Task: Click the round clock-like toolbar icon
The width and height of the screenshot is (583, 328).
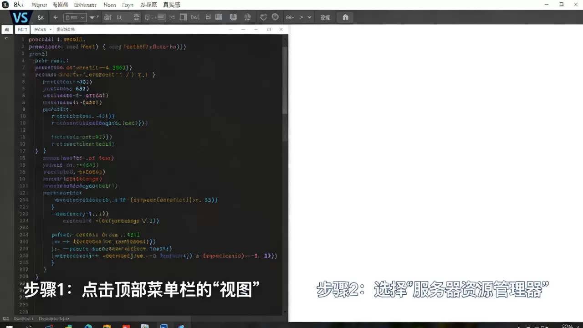Action: (275, 17)
